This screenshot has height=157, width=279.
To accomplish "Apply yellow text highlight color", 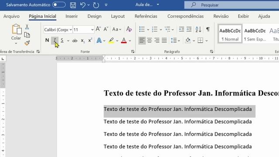I will pyautogui.click(x=111, y=41).
